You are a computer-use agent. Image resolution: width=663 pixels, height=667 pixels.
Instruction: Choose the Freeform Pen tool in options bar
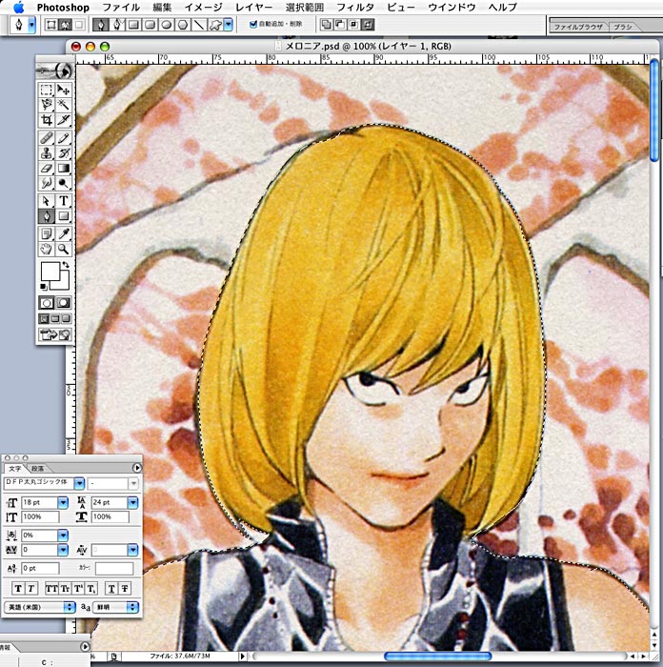coord(117,25)
